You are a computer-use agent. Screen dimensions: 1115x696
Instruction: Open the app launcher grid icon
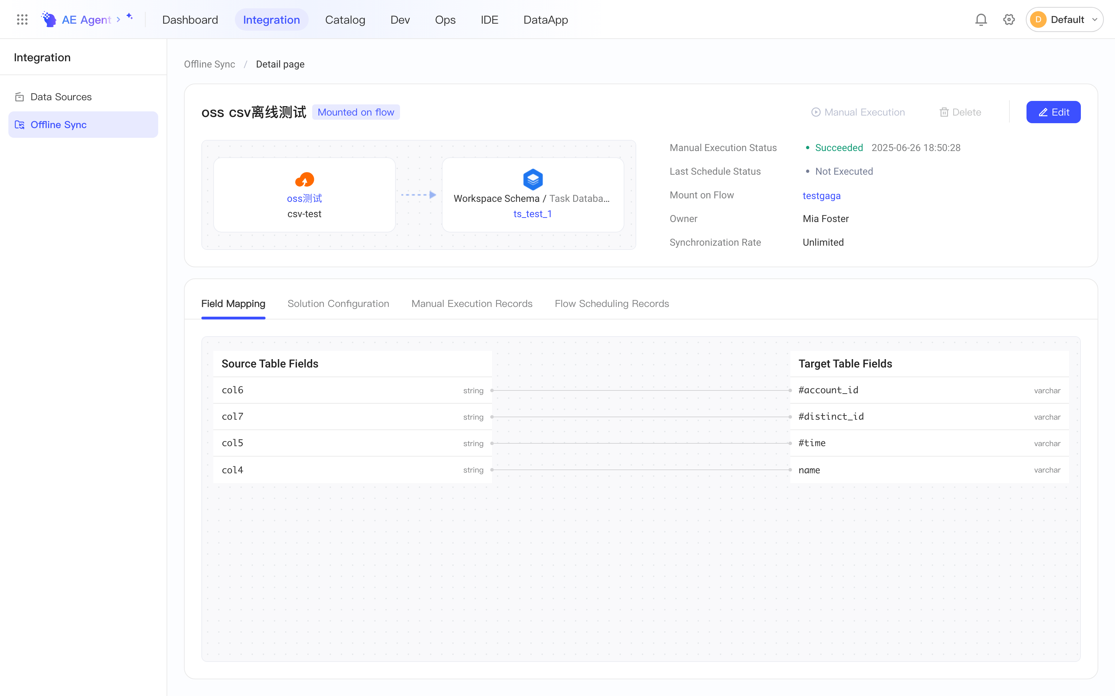(22, 19)
